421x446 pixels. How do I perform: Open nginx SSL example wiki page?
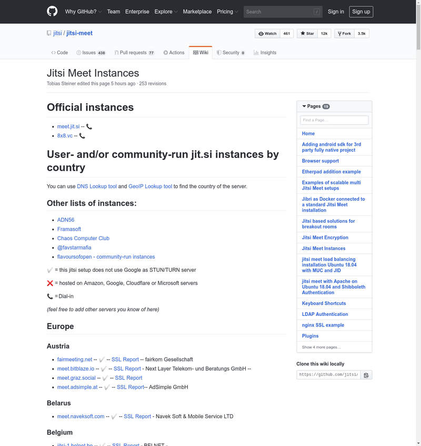click(x=323, y=325)
